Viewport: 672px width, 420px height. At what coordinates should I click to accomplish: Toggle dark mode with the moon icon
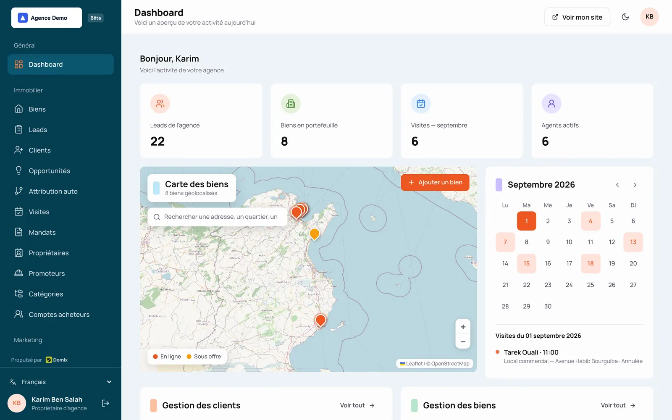pos(625,17)
